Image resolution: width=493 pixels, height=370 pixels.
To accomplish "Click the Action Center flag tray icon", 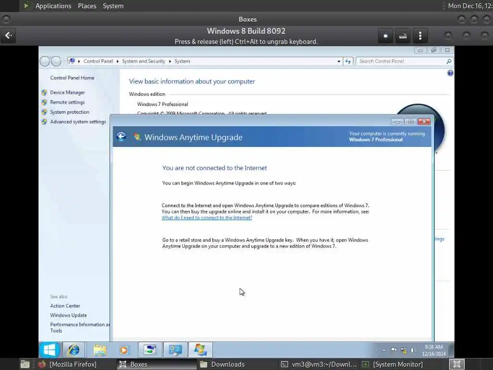I will tap(394, 350).
